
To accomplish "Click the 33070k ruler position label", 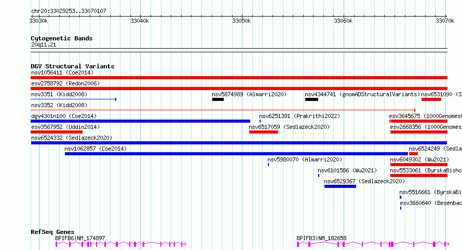I will [x=445, y=21].
